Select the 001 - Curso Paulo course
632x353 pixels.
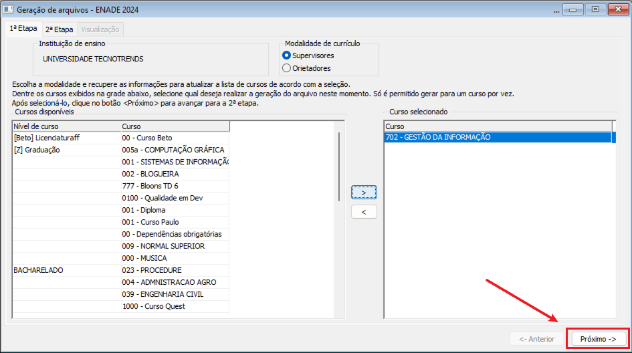coord(175,222)
